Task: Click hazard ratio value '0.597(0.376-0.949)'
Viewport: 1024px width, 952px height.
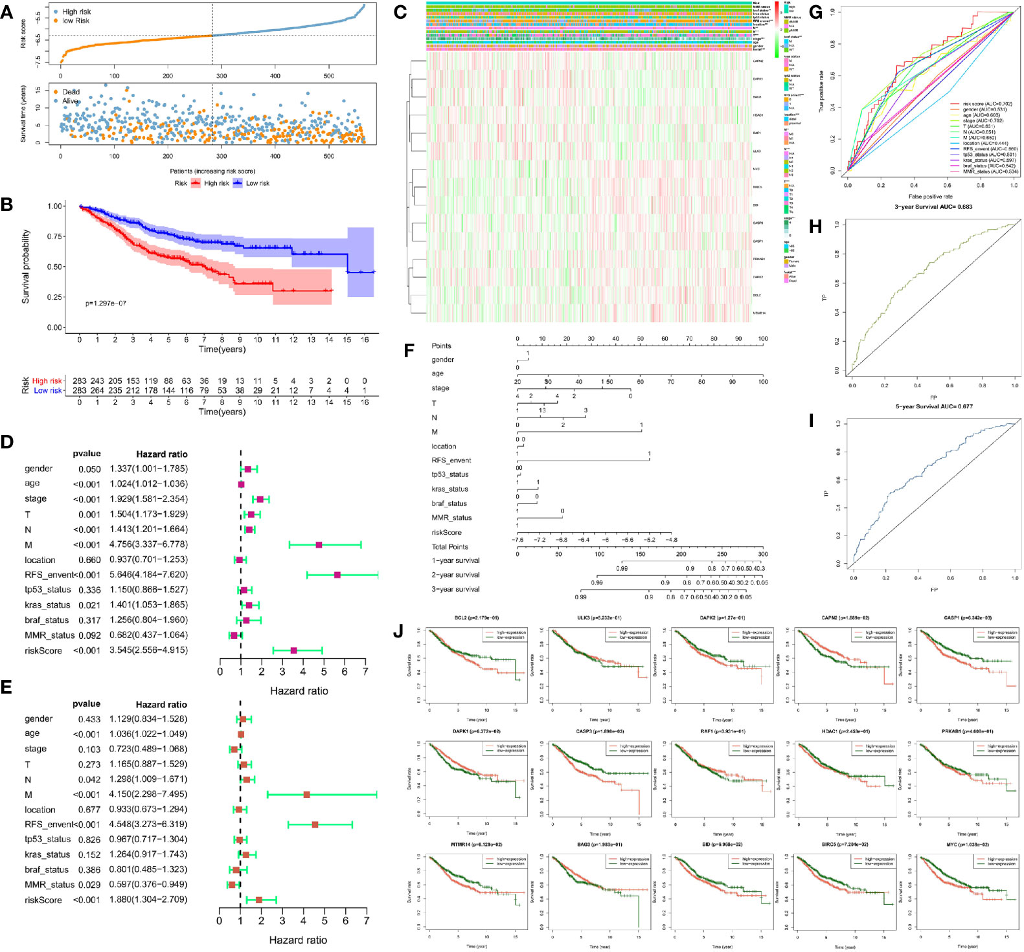Action: (x=148, y=885)
